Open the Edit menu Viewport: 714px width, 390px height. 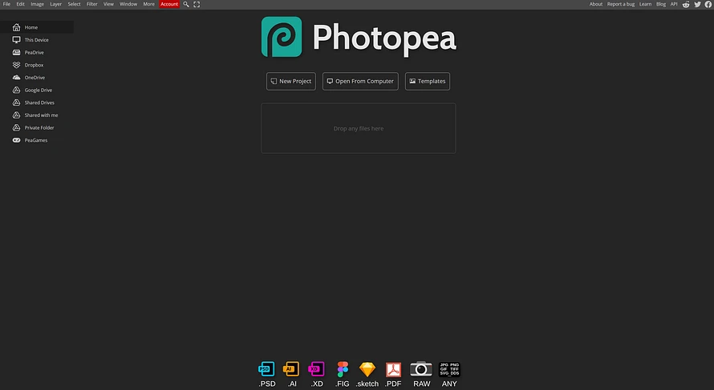click(21, 4)
